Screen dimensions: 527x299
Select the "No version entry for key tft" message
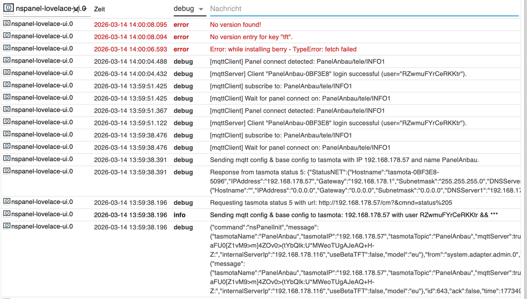pos(251,37)
